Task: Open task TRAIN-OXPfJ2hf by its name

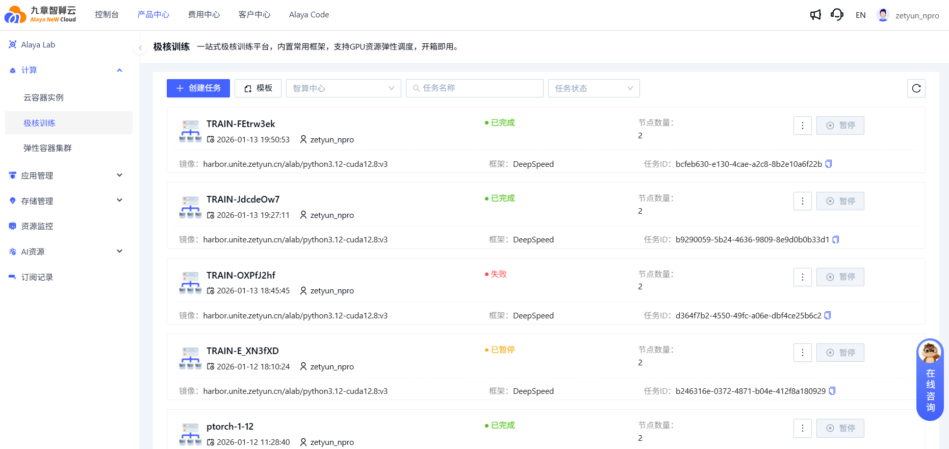Action: tap(241, 276)
